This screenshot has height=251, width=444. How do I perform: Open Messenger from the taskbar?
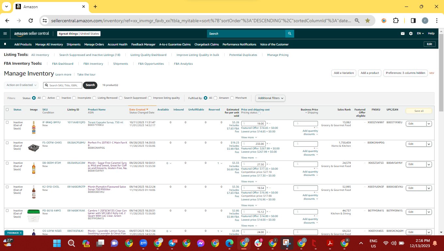200,243
